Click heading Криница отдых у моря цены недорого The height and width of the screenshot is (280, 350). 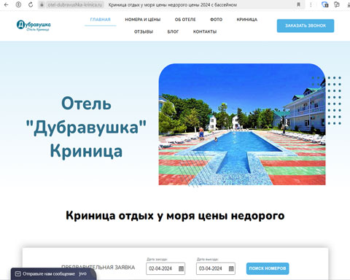175,216
